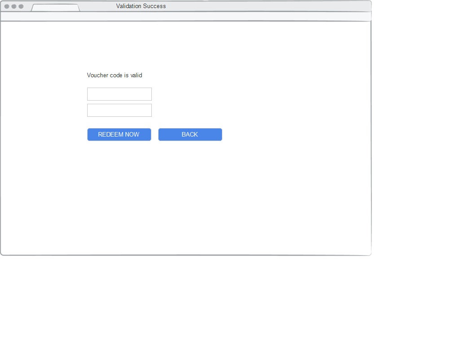This screenshot has width=460, height=345.
Task: Click the 'Validation Success' window title
Action: (x=141, y=6)
